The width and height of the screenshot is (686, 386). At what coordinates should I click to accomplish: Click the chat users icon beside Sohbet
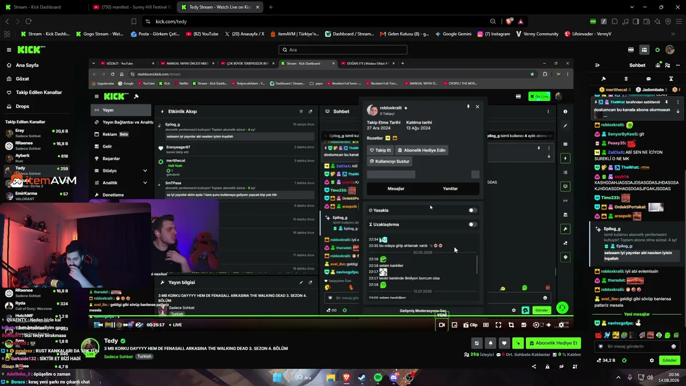coord(667,65)
